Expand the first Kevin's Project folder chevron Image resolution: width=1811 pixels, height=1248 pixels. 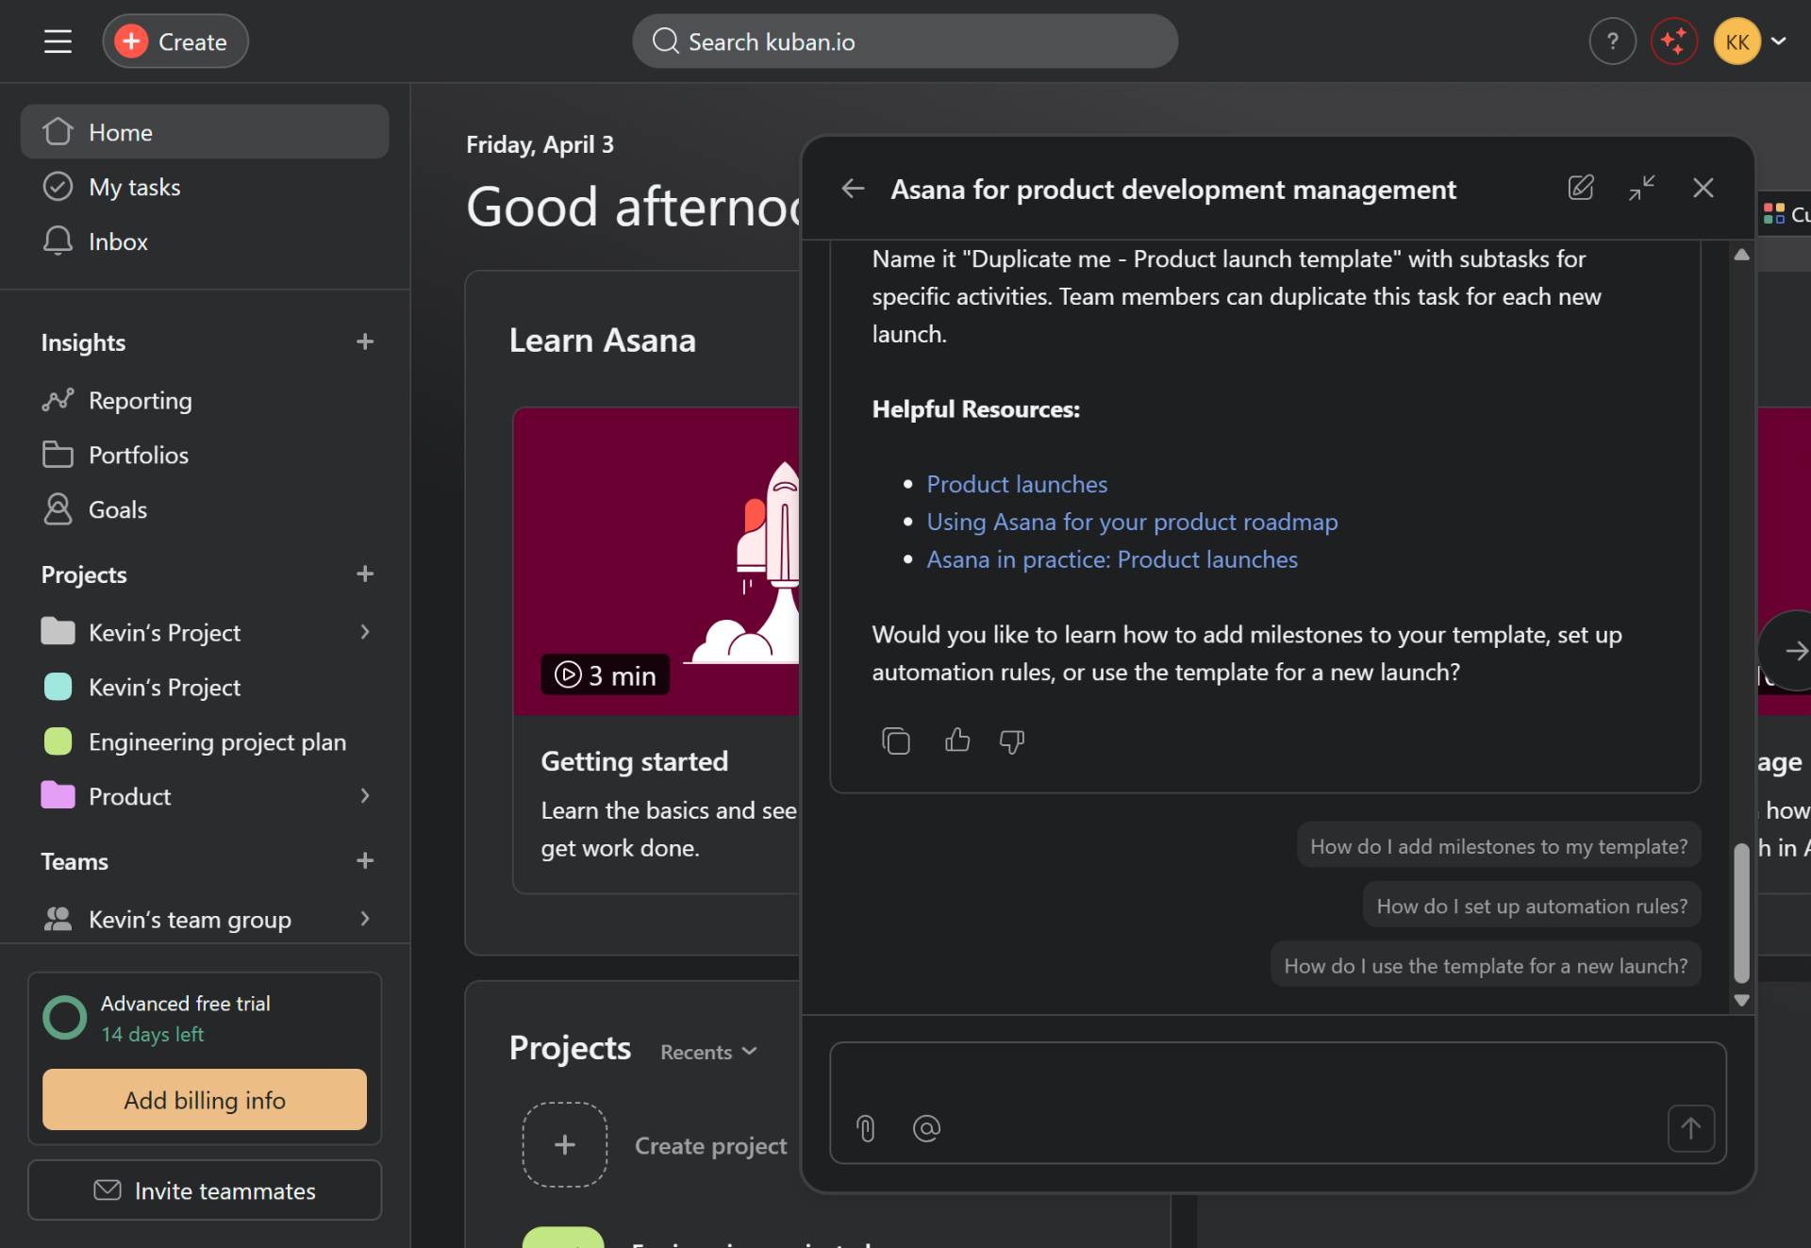click(365, 632)
